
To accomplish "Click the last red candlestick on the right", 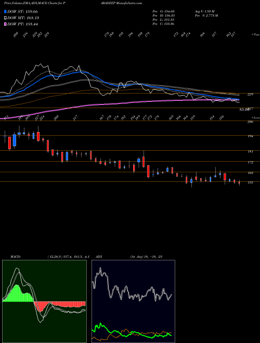I will (239, 182).
